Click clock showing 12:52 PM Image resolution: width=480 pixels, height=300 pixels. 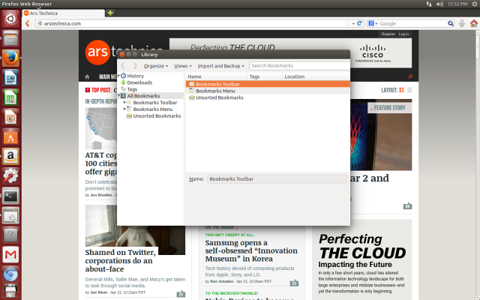457,4
